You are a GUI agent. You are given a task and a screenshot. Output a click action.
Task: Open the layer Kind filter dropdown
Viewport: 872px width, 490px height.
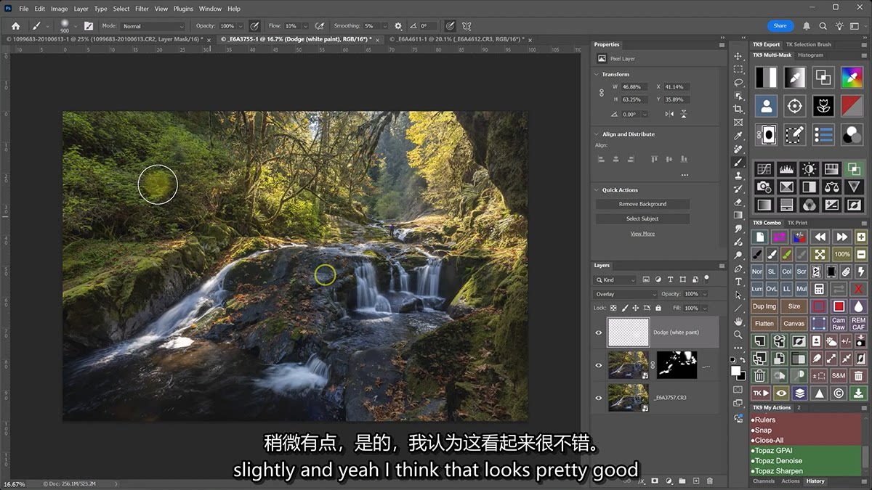[x=615, y=279]
